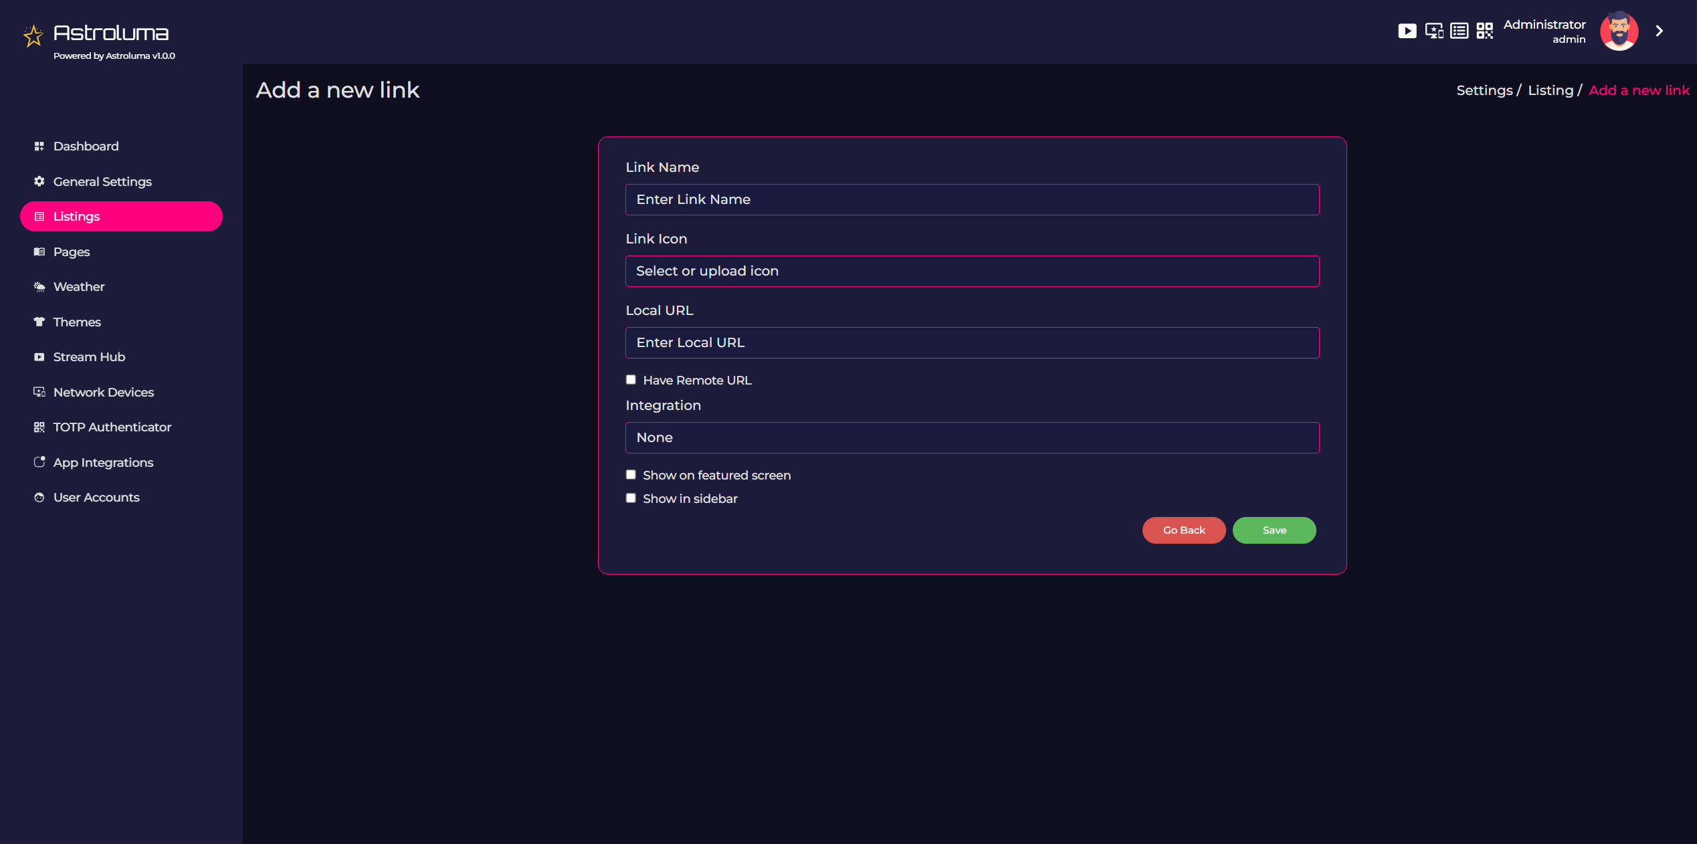Click the Stream Hub play icon in header
The width and height of the screenshot is (1697, 844).
(1407, 31)
